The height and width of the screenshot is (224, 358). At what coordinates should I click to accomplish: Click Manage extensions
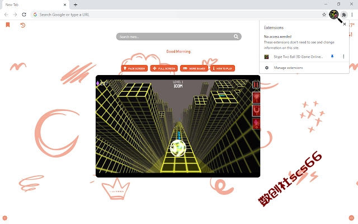[288, 68]
